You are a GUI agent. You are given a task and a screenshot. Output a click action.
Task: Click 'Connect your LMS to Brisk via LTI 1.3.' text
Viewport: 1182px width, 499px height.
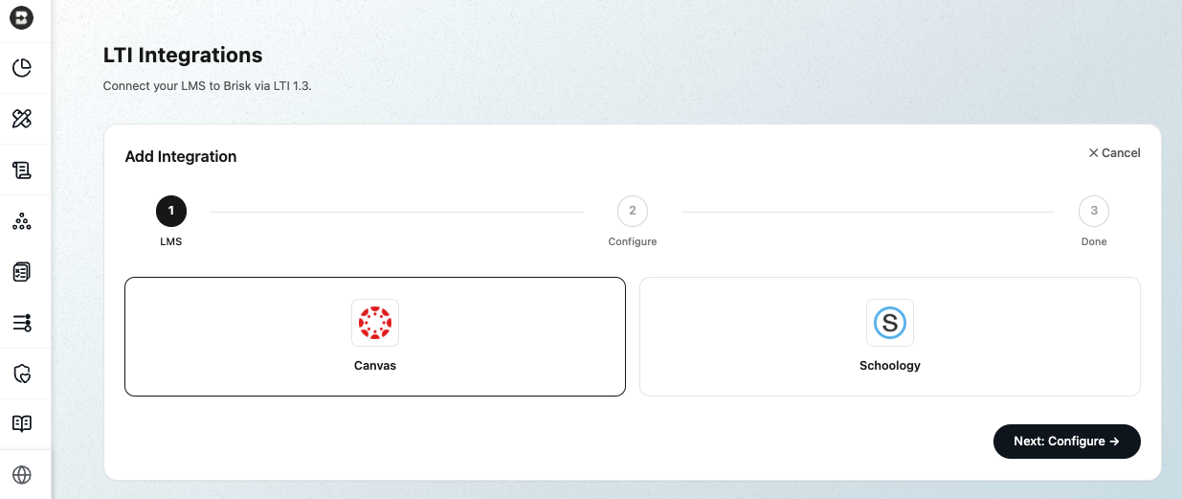(208, 85)
